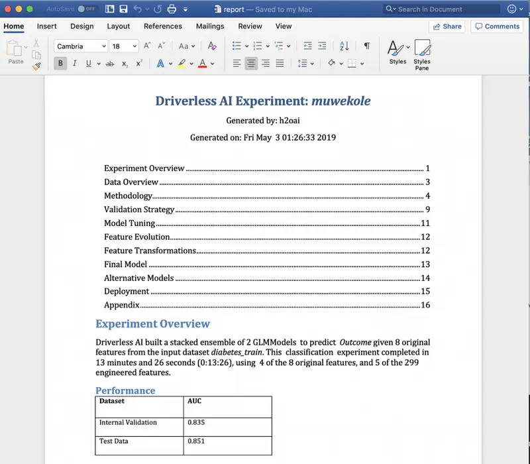
Task: Click the Undo arrow icon
Action: [138, 9]
